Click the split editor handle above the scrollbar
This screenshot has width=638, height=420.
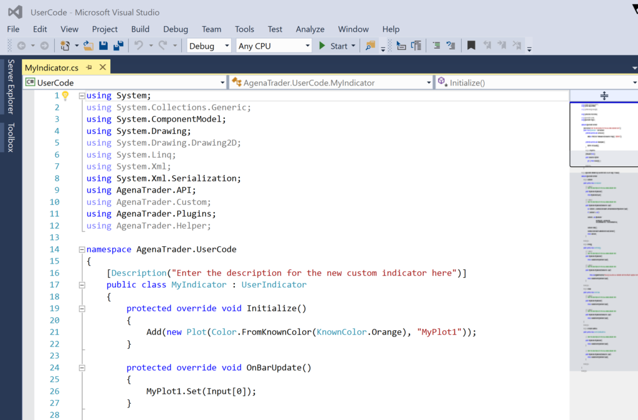604,95
